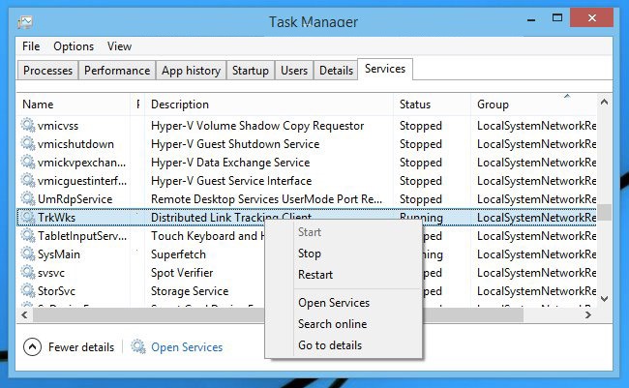Click Remote Desktop Services UserMode Port description

[x=266, y=199]
